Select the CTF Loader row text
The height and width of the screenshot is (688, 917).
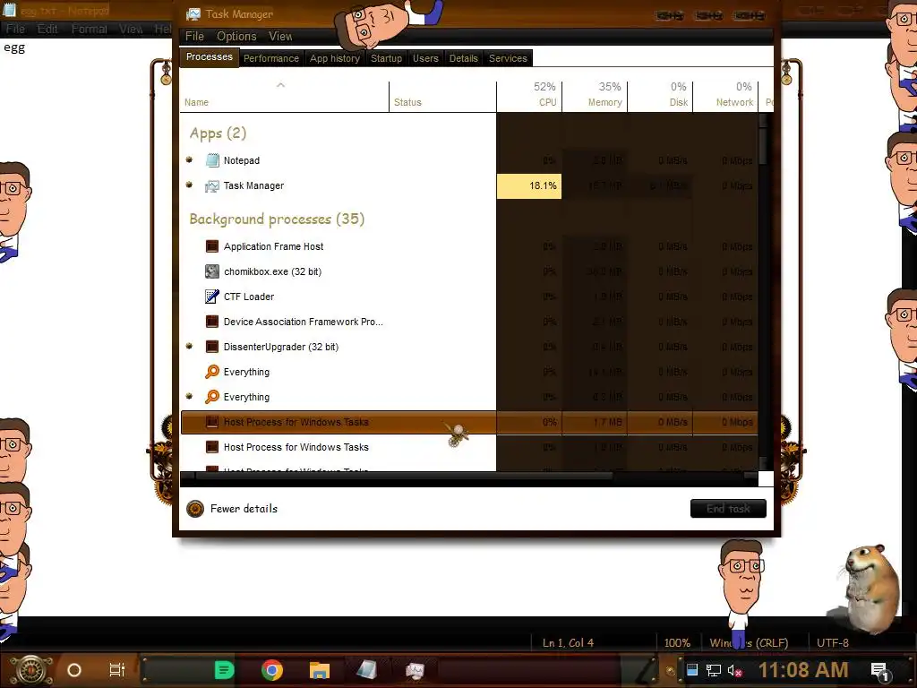tap(249, 297)
